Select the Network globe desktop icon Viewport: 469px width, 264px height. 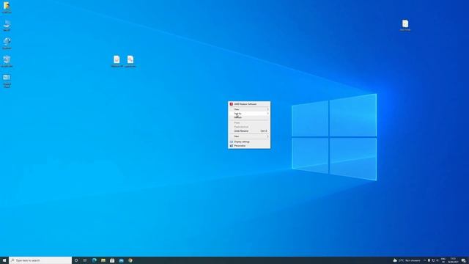[7, 43]
